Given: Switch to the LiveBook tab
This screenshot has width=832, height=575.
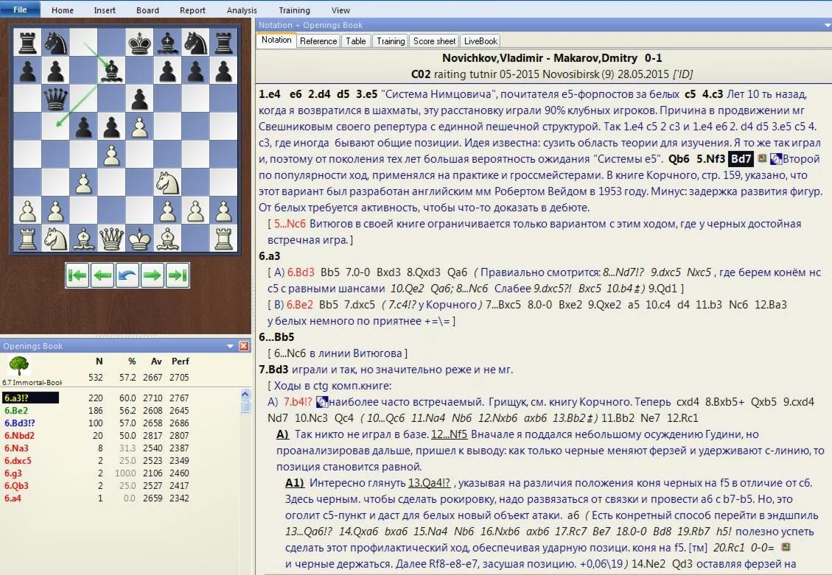Looking at the screenshot, I should point(480,40).
